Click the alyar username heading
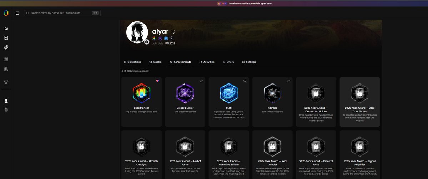Viewport: 428px width, 179px height. point(160,32)
